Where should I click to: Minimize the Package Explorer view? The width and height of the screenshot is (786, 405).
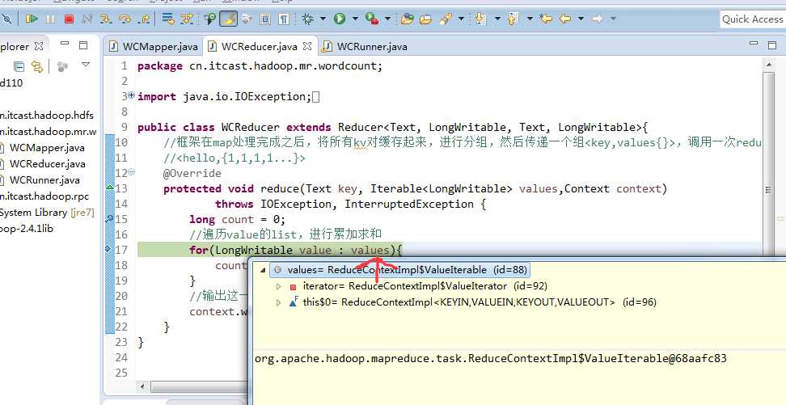tap(65, 44)
